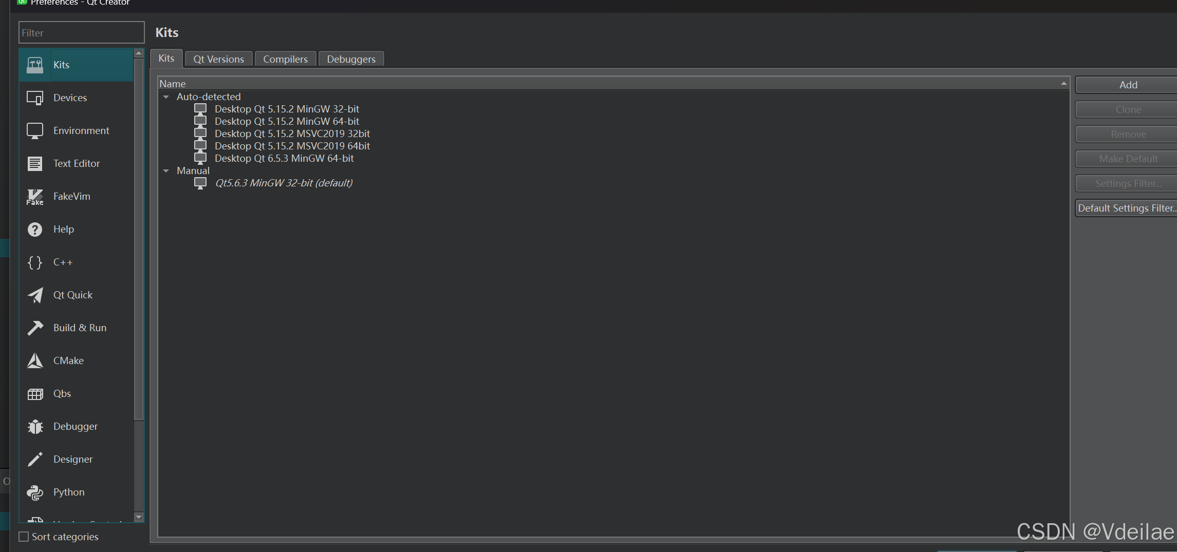Open the Compilers tab
The width and height of the screenshot is (1177, 552).
pyautogui.click(x=285, y=59)
